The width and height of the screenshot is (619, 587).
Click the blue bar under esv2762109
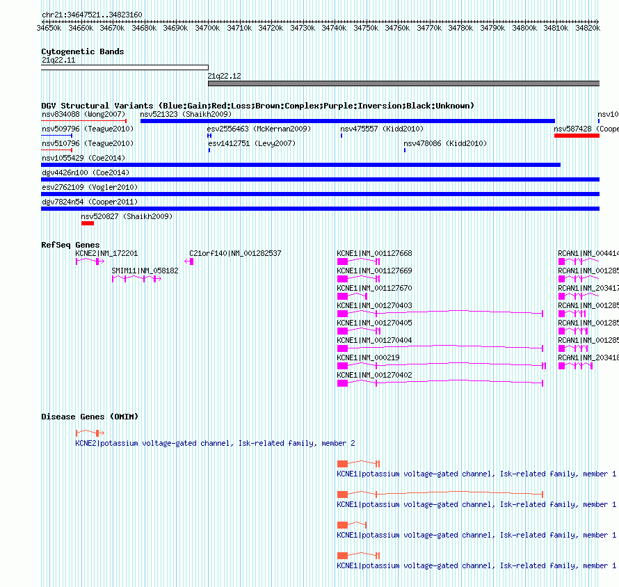coord(320,194)
